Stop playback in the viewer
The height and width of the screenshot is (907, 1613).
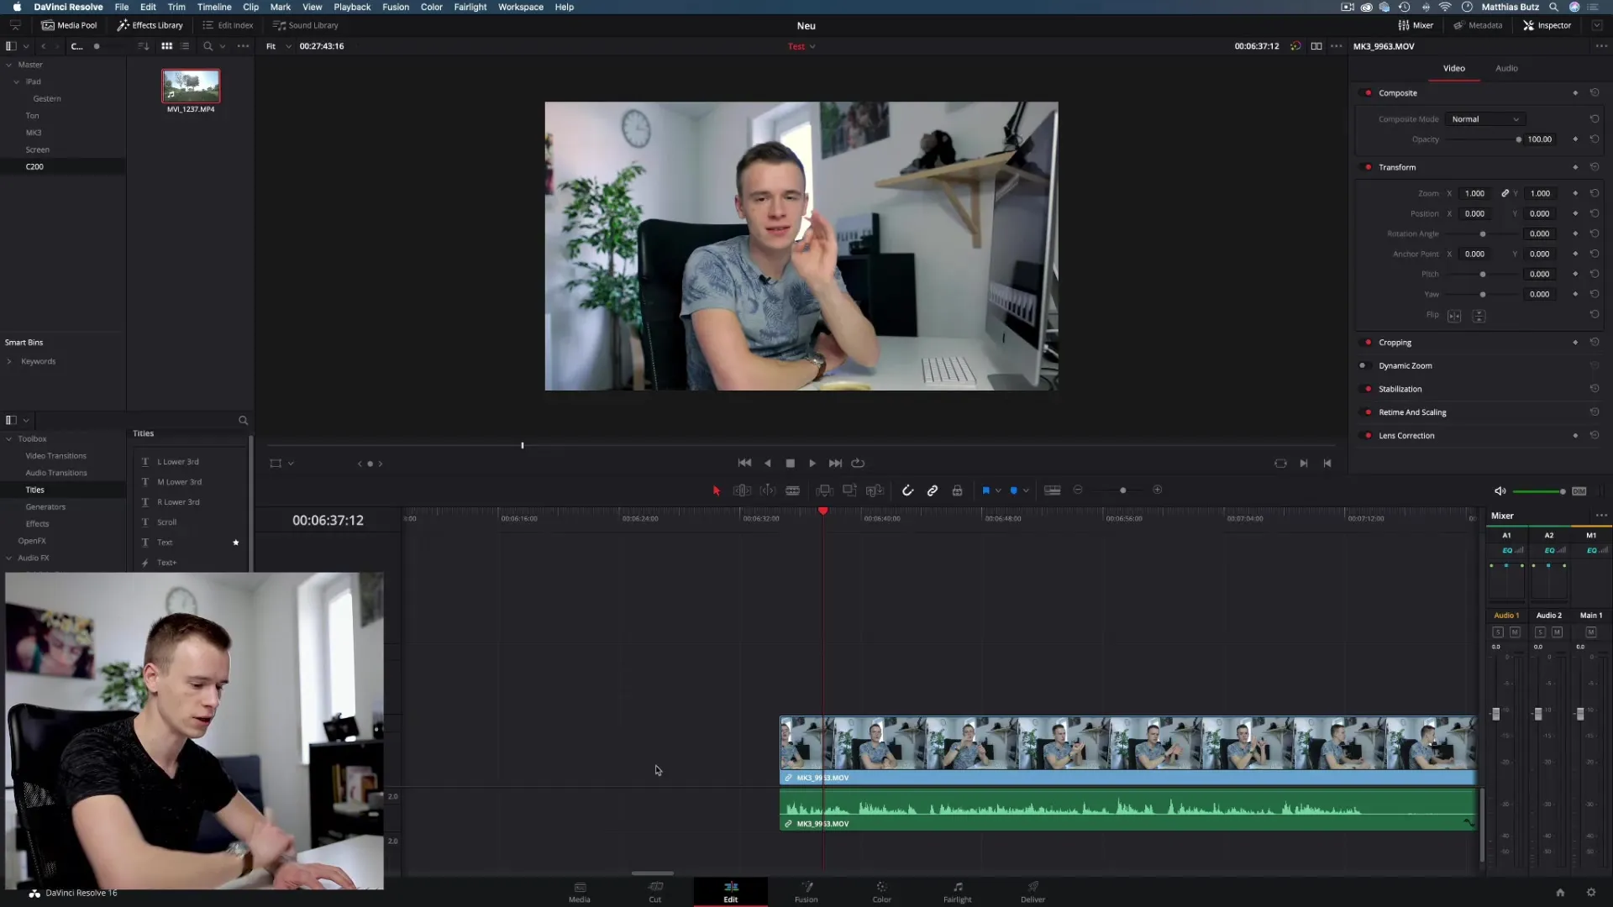790,464
